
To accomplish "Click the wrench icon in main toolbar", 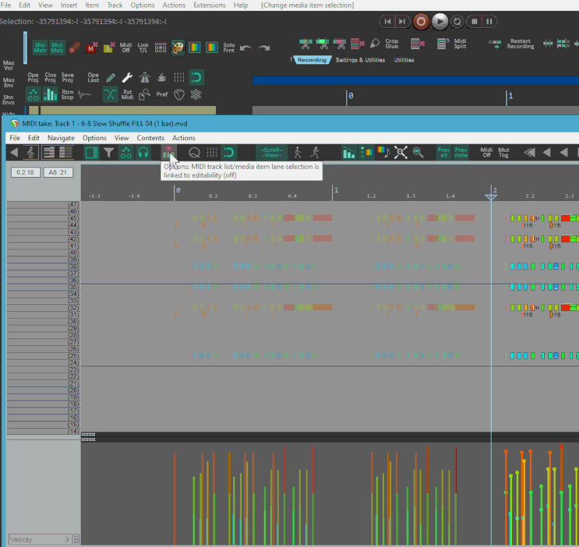I will point(127,77).
